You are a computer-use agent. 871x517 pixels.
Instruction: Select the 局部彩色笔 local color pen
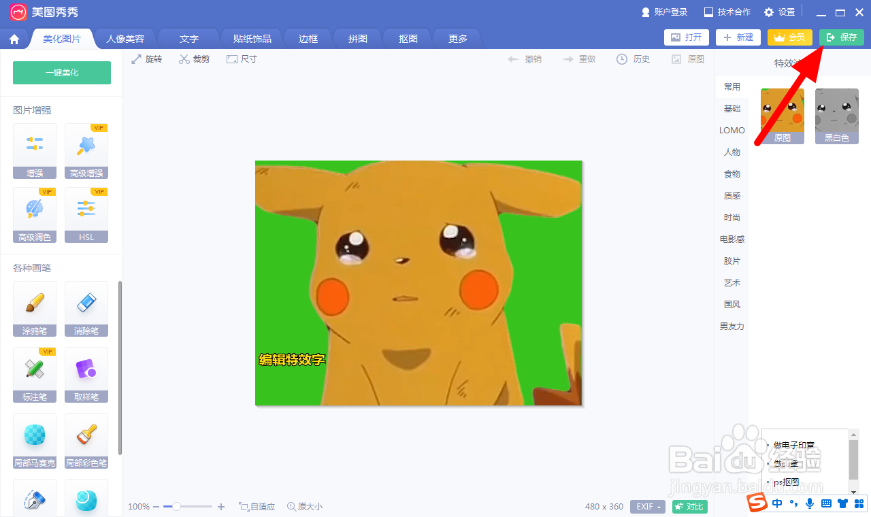[x=86, y=441]
